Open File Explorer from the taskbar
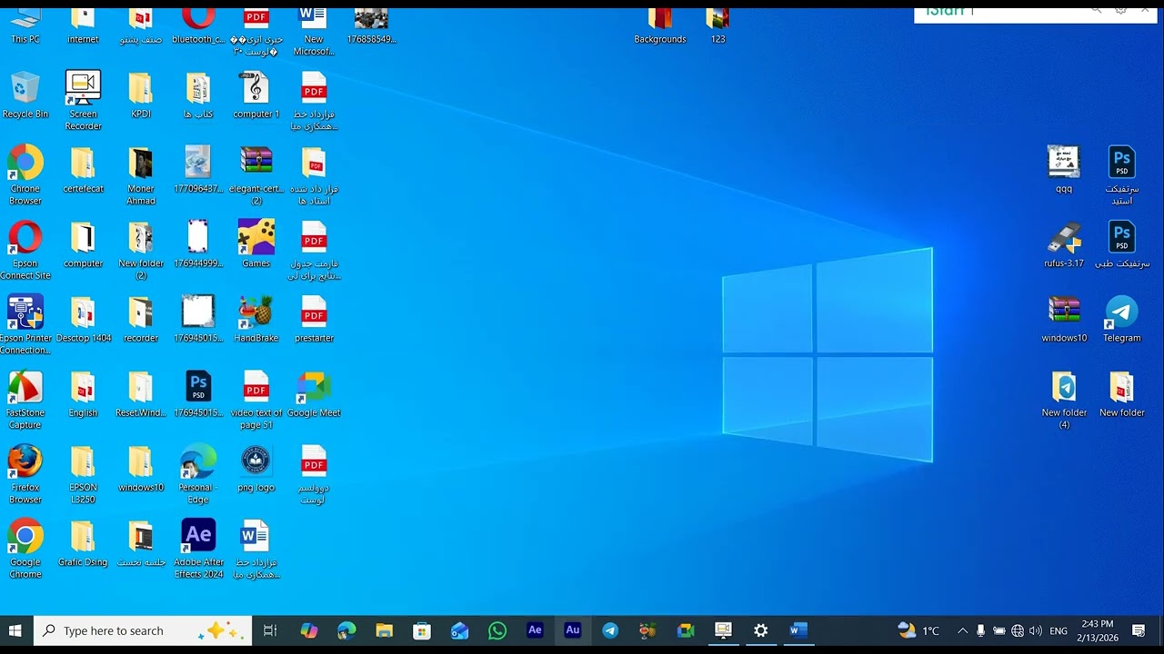This screenshot has width=1164, height=654. point(385,630)
